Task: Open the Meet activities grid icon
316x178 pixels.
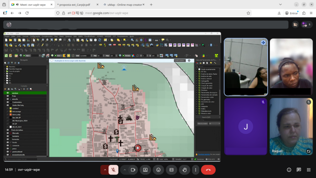Action: click(308, 170)
